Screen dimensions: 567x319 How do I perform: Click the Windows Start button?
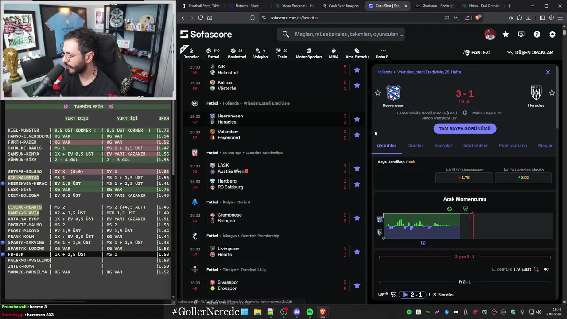tap(245, 312)
